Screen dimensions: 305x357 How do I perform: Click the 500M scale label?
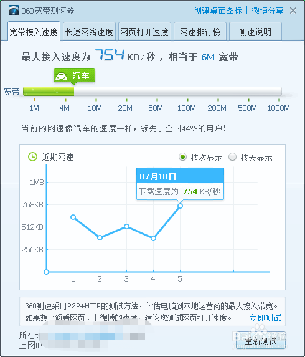click(x=248, y=108)
